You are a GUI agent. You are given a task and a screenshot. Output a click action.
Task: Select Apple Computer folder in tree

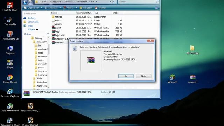coord(40,86)
